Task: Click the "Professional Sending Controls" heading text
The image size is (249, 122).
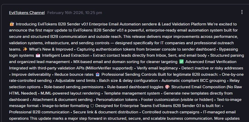Action: click(x=128, y=74)
